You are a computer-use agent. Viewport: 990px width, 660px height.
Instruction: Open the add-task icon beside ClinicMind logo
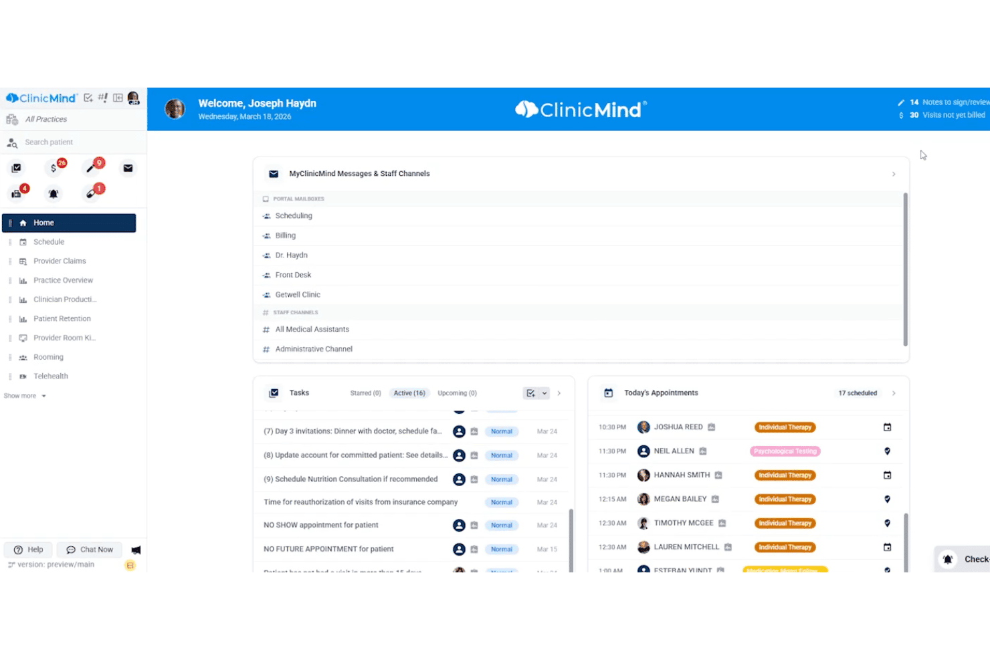click(x=88, y=98)
